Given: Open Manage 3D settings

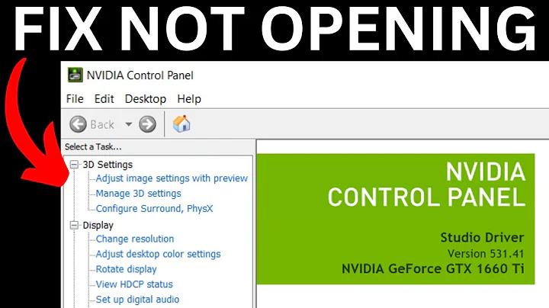Looking at the screenshot, I should click(x=138, y=194).
